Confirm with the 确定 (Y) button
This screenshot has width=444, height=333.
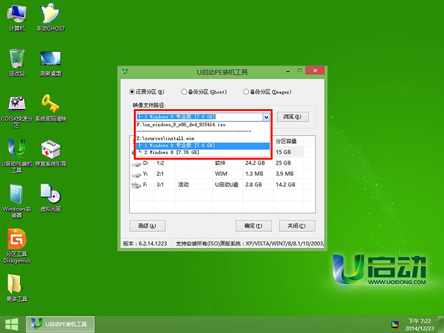[x=253, y=226]
